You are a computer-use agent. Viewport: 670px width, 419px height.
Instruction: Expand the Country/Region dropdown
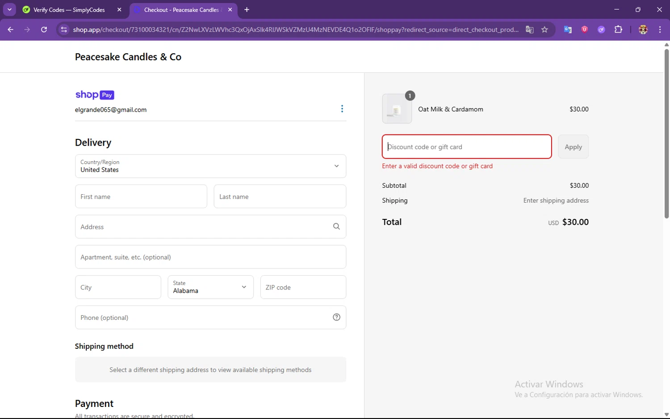pyautogui.click(x=210, y=166)
